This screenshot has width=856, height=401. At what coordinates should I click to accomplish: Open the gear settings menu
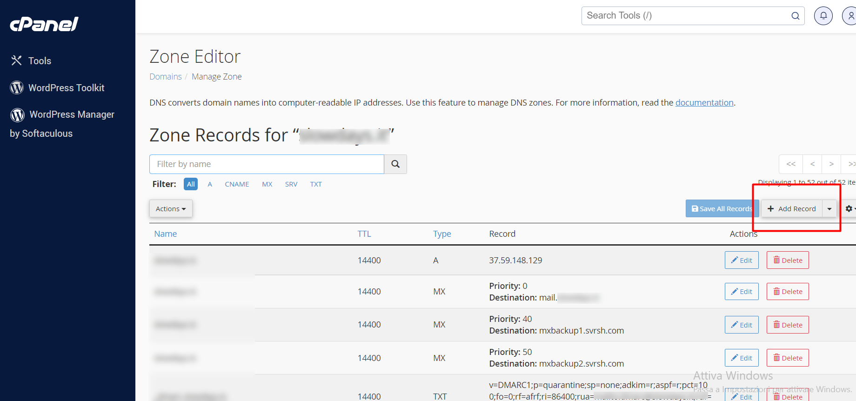pos(849,209)
